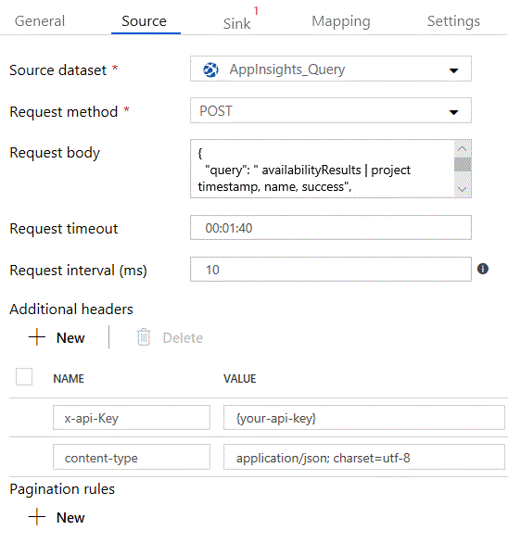The width and height of the screenshot is (508, 543).
Task: Expand the Request method POST dropdown
Action: click(x=331, y=110)
